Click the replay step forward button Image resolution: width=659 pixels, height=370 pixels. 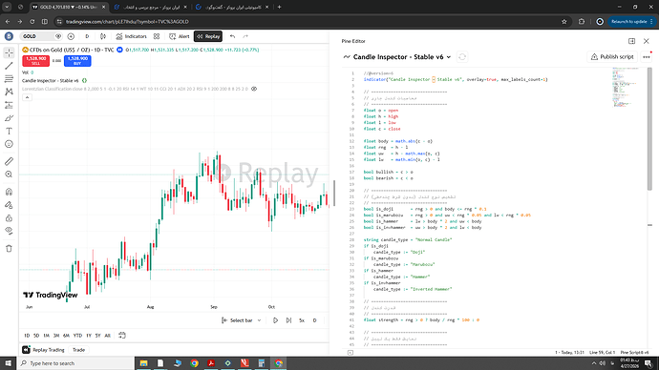pyautogui.click(x=288, y=320)
